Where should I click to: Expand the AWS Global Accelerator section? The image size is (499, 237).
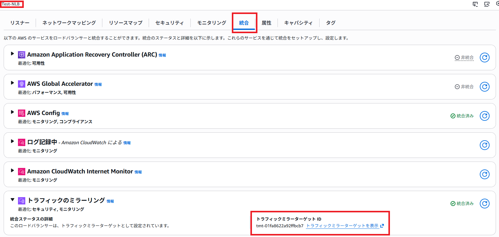pos(12,83)
